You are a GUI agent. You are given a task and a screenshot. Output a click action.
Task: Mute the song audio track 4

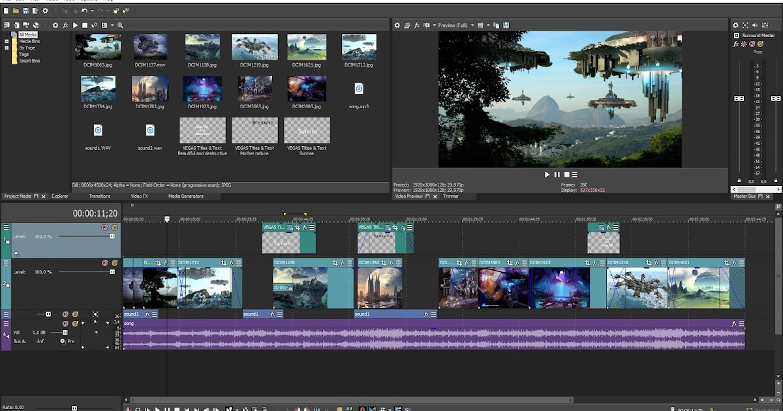(x=65, y=324)
